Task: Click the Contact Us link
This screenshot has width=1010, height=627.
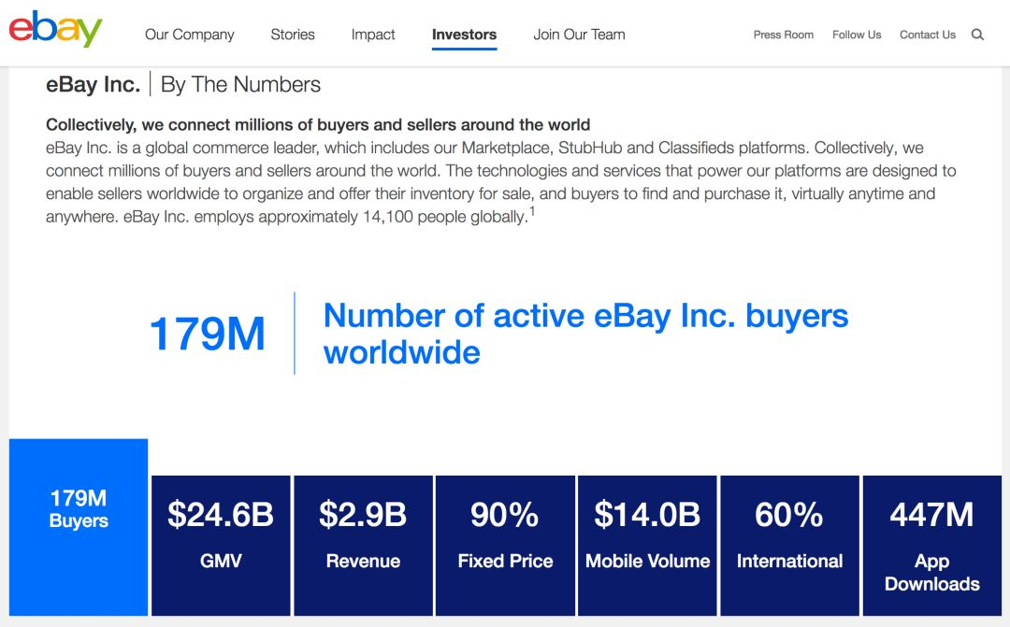Action: [928, 35]
